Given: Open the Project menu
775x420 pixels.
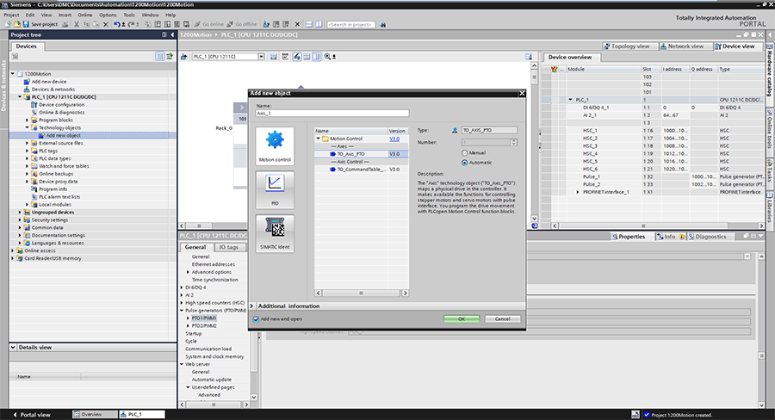Looking at the screenshot, I should pyautogui.click(x=11, y=15).
